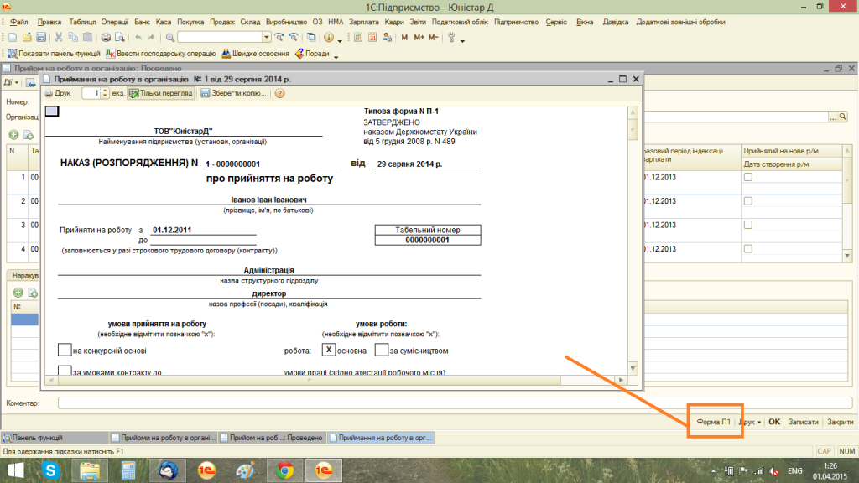The image size is (859, 483).
Task: Open the Calendar icon in toolbar
Action: click(x=372, y=37)
